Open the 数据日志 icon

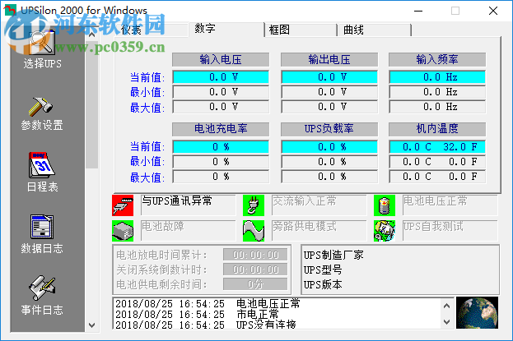[x=41, y=226]
